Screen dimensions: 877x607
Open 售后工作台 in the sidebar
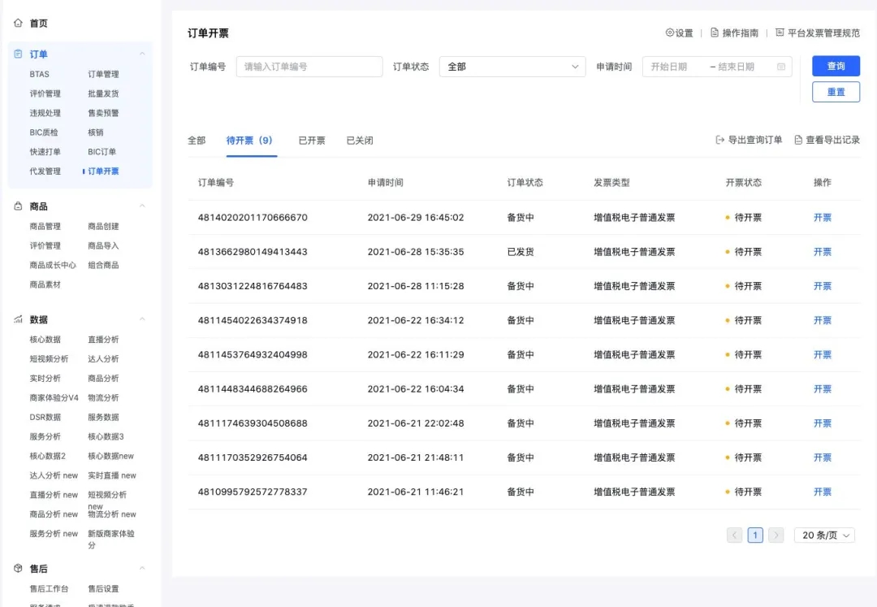pyautogui.click(x=50, y=588)
